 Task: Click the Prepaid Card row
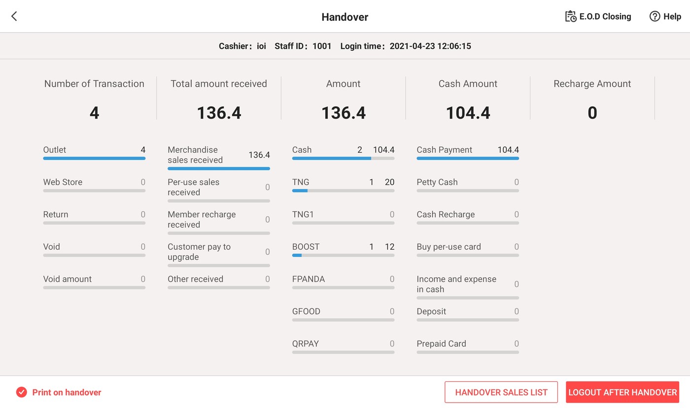point(468,346)
